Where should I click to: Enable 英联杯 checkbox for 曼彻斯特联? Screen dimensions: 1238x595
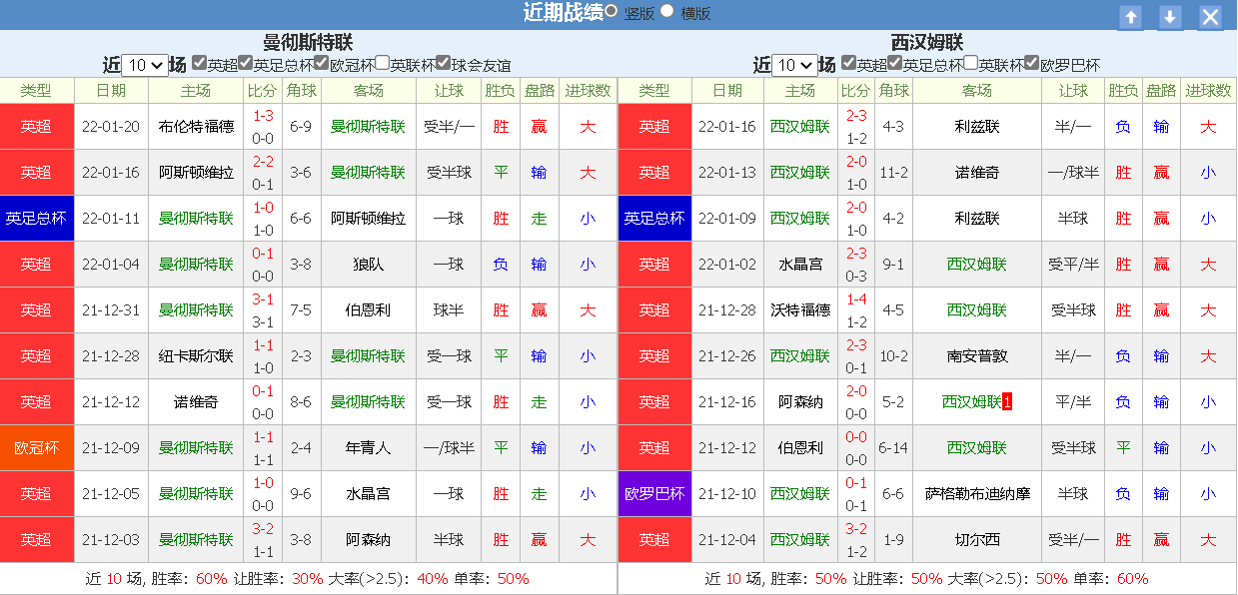point(382,62)
